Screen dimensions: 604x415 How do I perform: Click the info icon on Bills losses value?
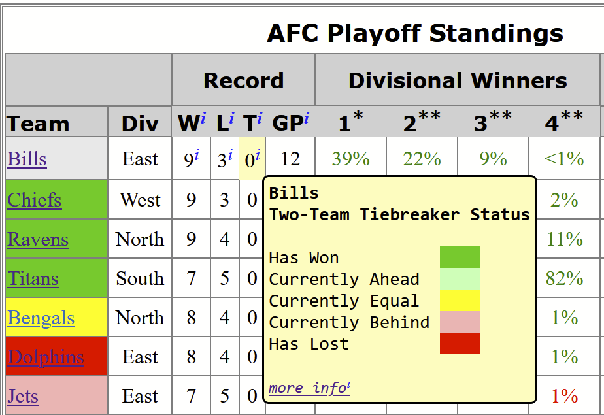point(230,154)
